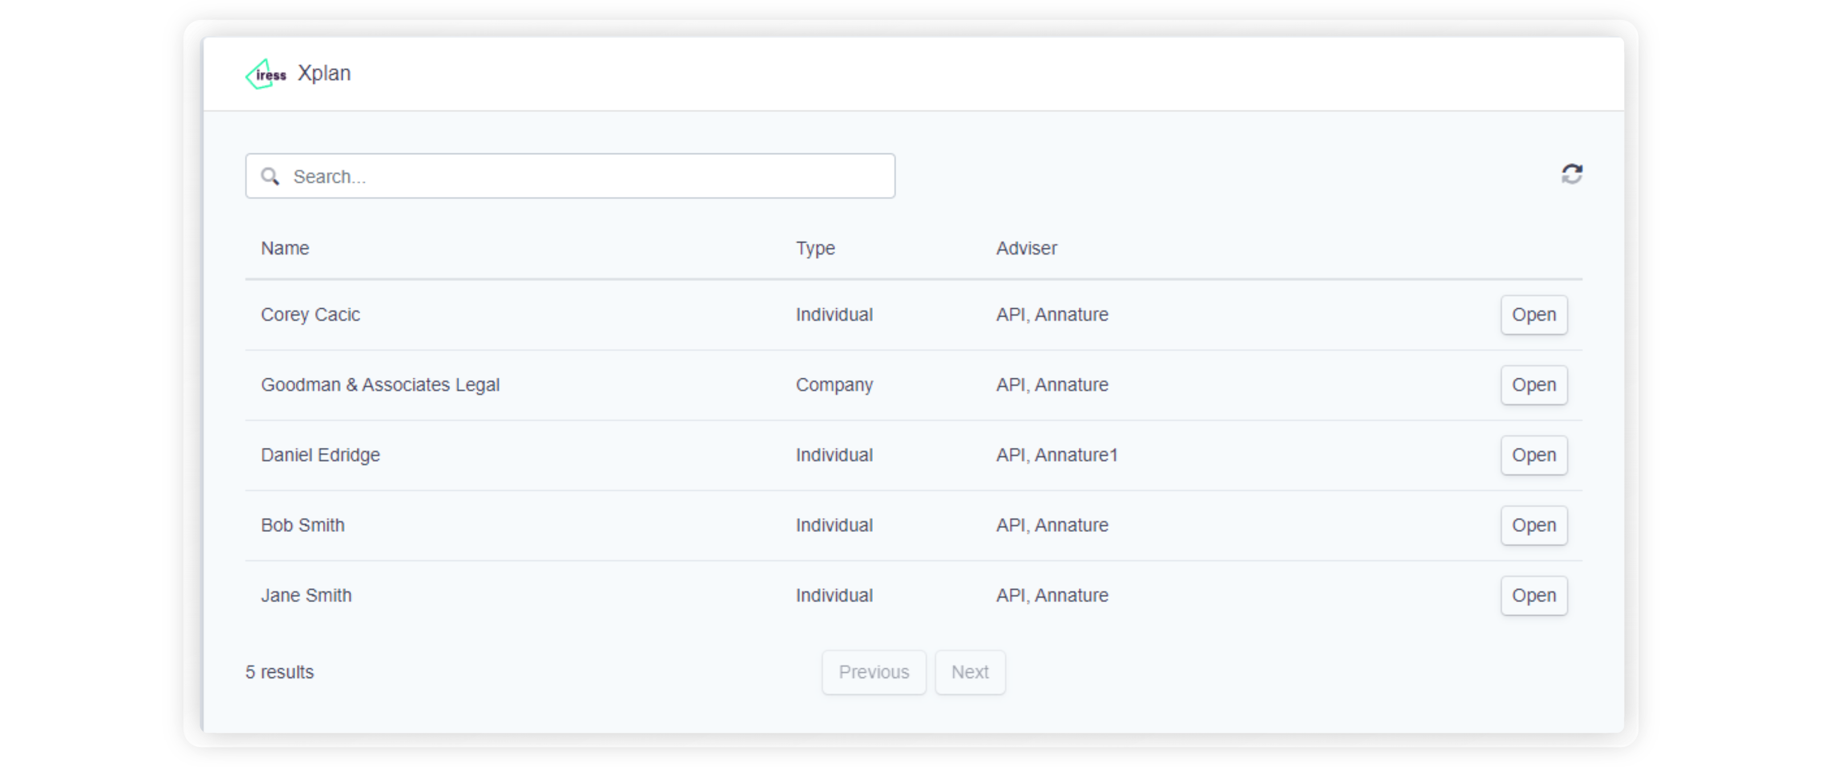This screenshot has width=1822, height=767.
Task: Focus the Search input field
Action: (x=570, y=176)
